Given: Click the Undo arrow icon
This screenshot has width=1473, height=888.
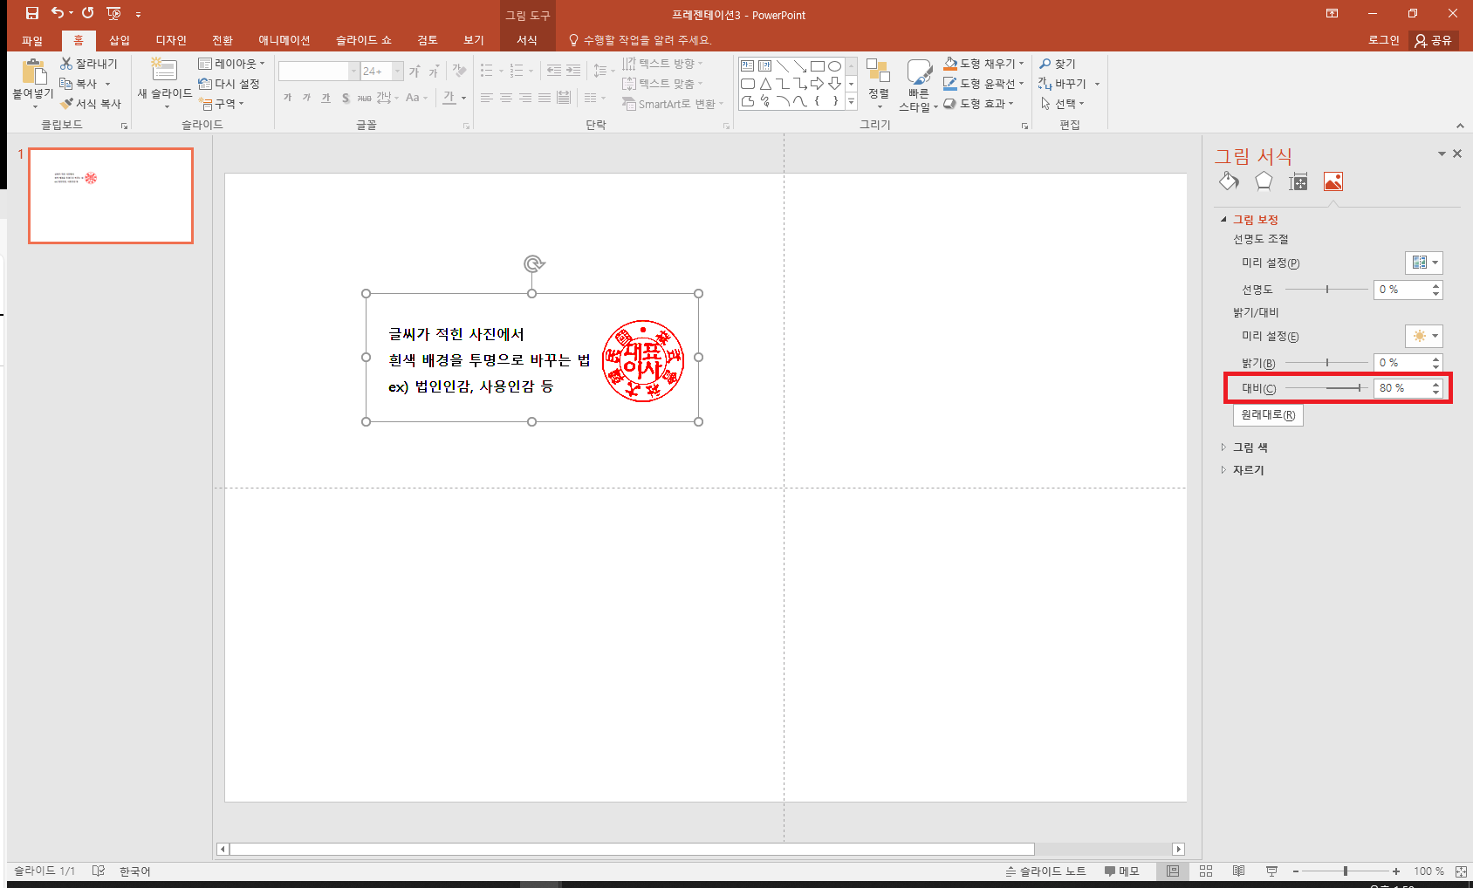Looking at the screenshot, I should click(58, 13).
